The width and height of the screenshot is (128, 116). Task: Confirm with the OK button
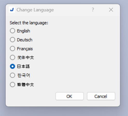pyautogui.click(x=70, y=96)
